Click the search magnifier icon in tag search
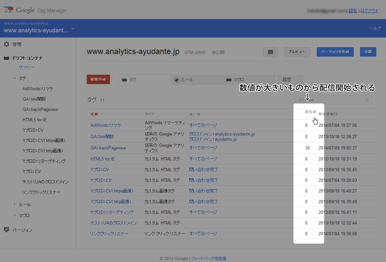This screenshot has width=386, height=262. (x=367, y=100)
